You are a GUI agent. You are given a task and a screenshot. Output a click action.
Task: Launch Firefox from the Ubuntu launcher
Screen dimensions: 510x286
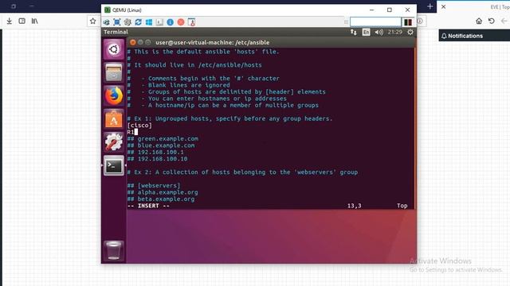pyautogui.click(x=113, y=95)
